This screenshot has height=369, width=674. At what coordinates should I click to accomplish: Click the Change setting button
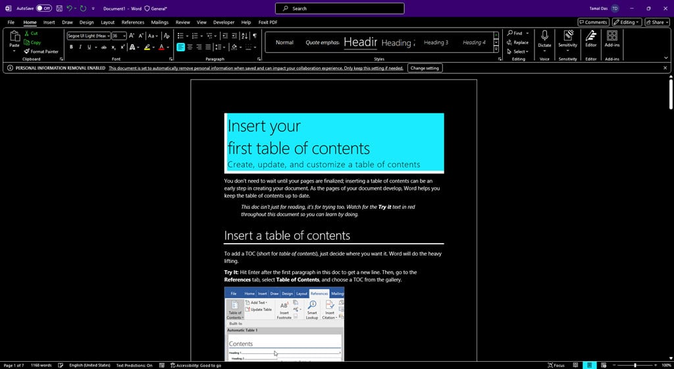click(425, 68)
